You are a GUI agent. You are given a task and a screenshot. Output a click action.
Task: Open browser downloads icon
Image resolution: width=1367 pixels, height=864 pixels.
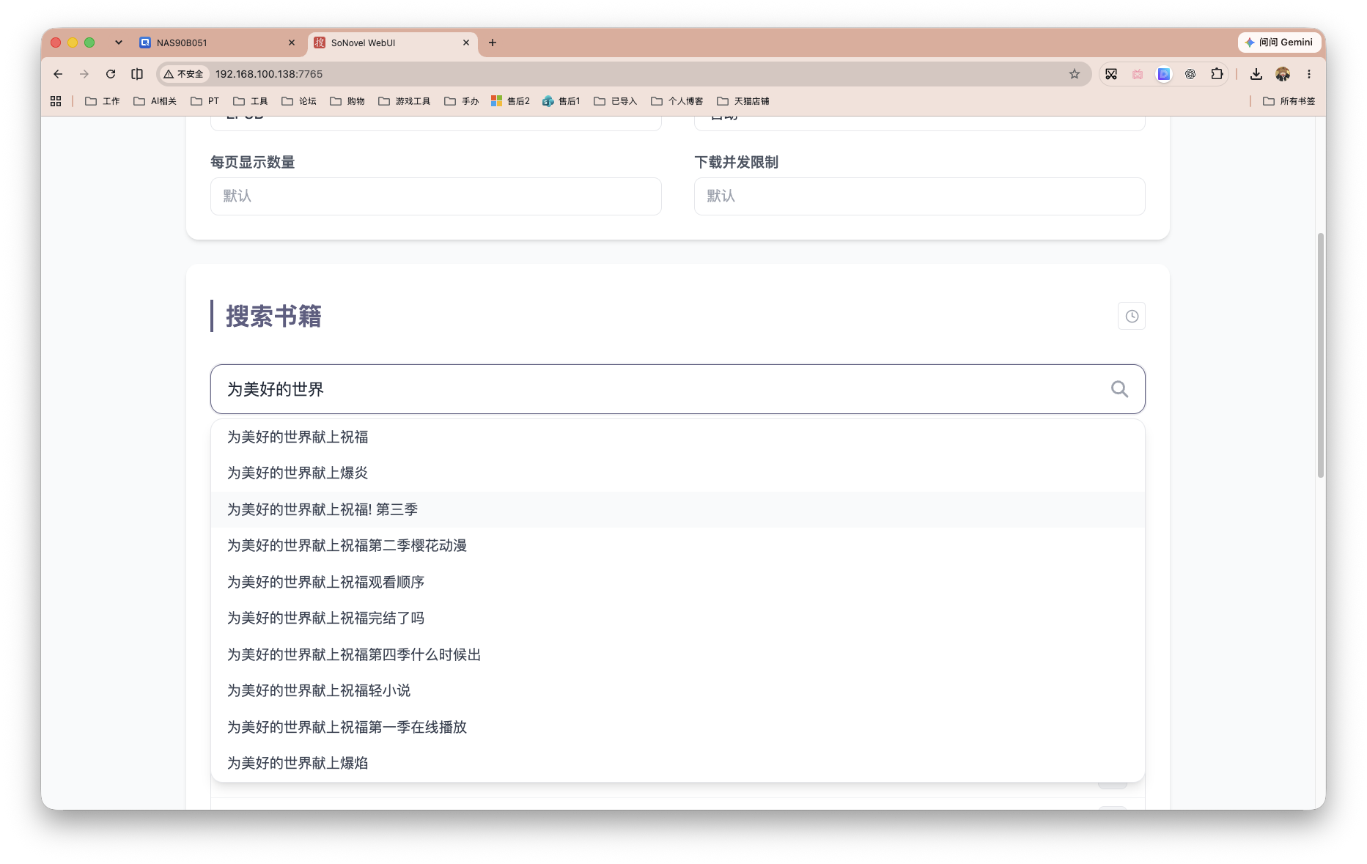(1256, 74)
